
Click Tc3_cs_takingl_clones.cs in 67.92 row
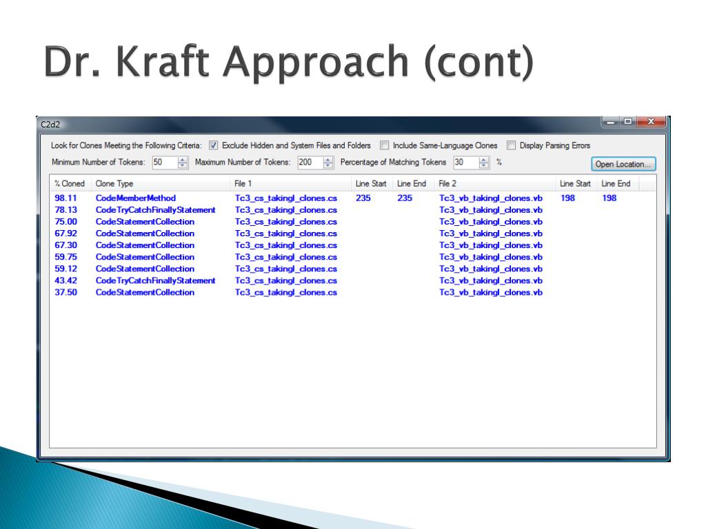(286, 233)
